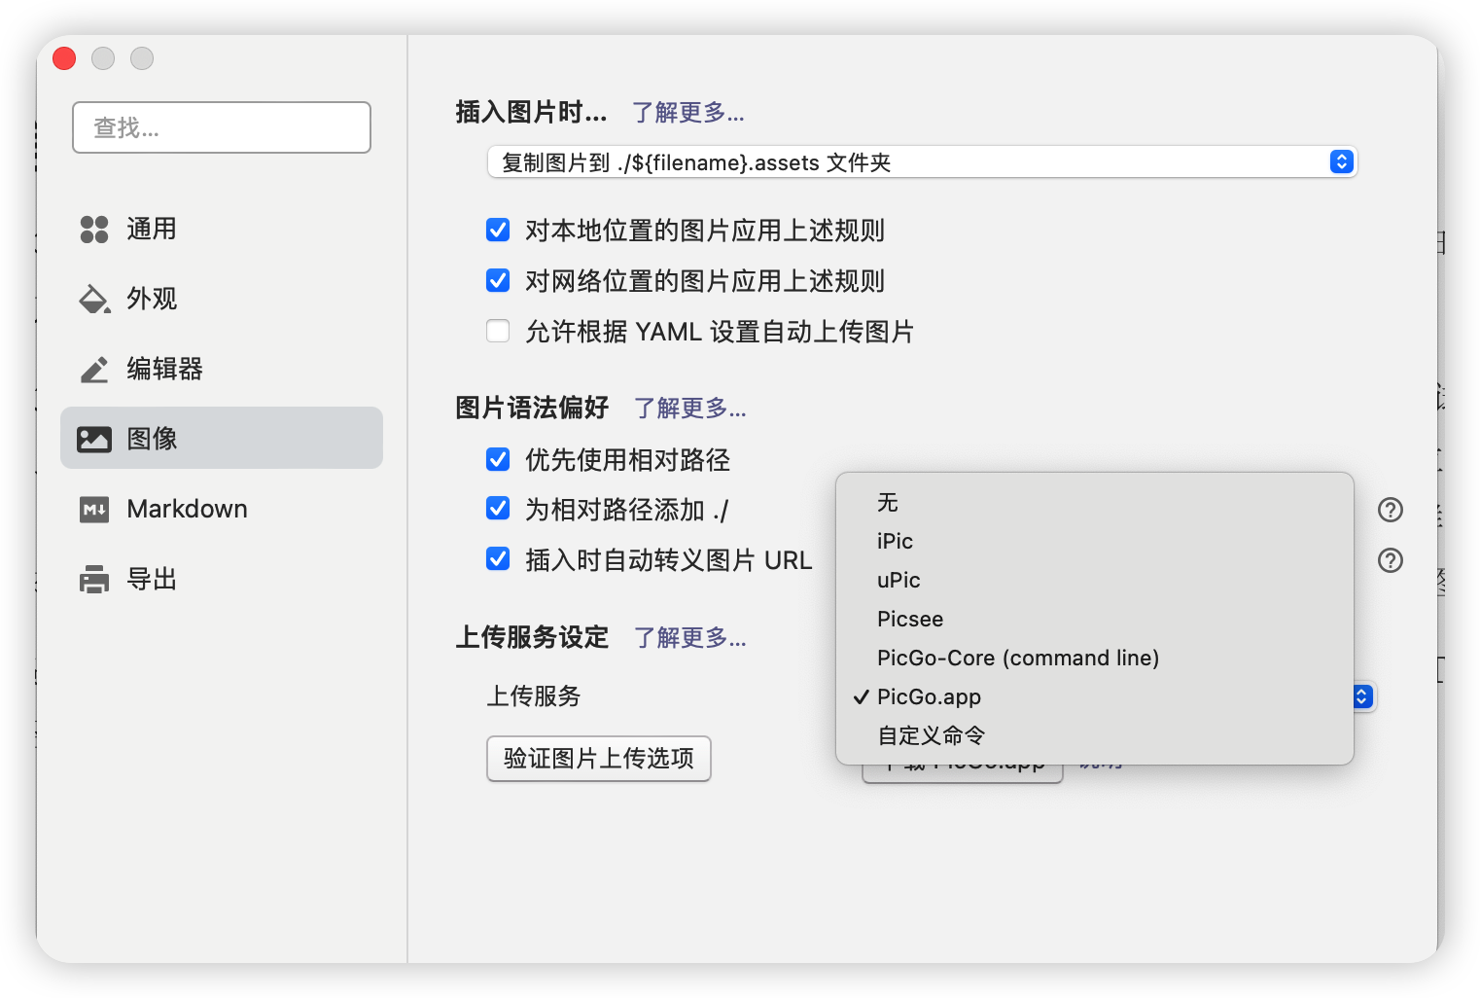
Task: Disable 优先使用相对路径 option
Action: (x=497, y=459)
